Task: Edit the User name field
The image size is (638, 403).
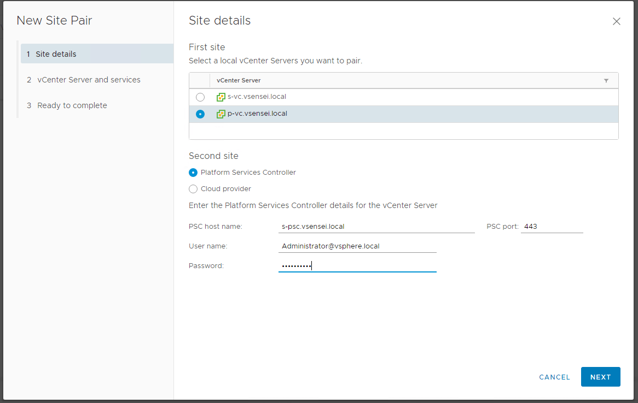Action: click(357, 246)
